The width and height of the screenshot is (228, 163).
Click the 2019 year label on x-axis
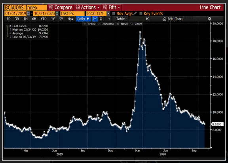pos(60,154)
